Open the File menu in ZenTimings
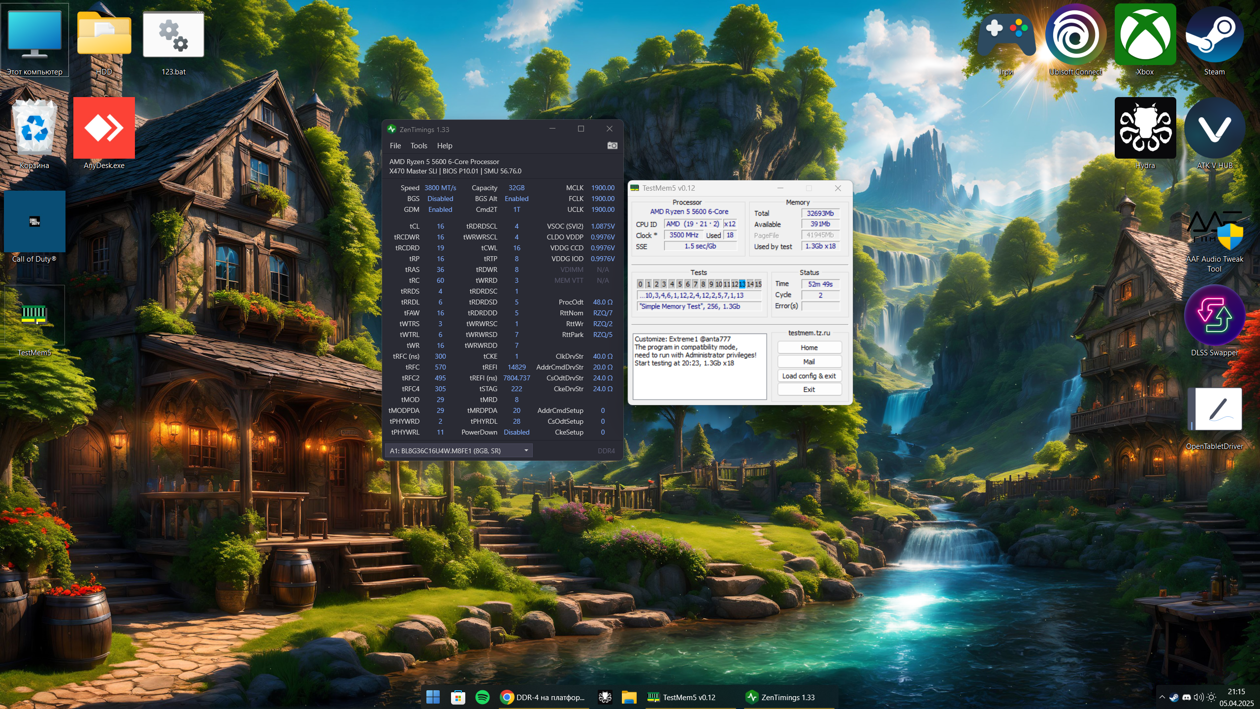Viewport: 1260px width, 709px height. point(395,146)
